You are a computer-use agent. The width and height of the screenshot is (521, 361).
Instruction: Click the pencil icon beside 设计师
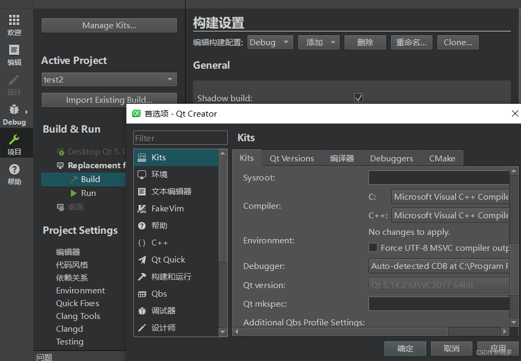(142, 328)
